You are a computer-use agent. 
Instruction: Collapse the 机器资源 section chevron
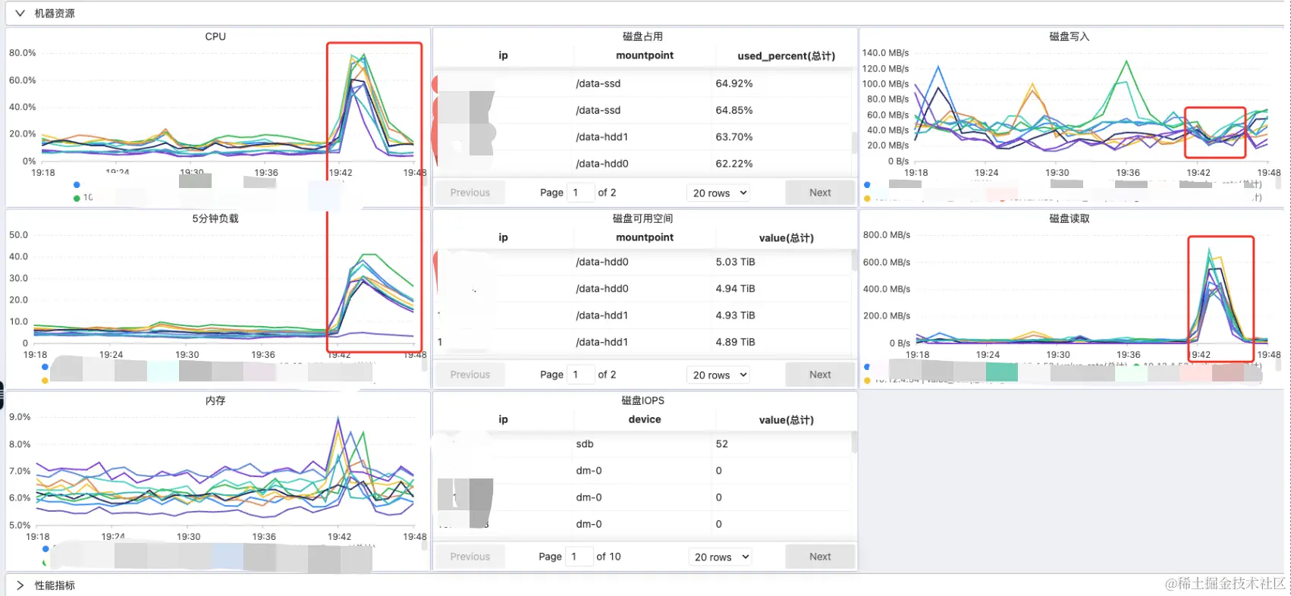tap(20, 13)
